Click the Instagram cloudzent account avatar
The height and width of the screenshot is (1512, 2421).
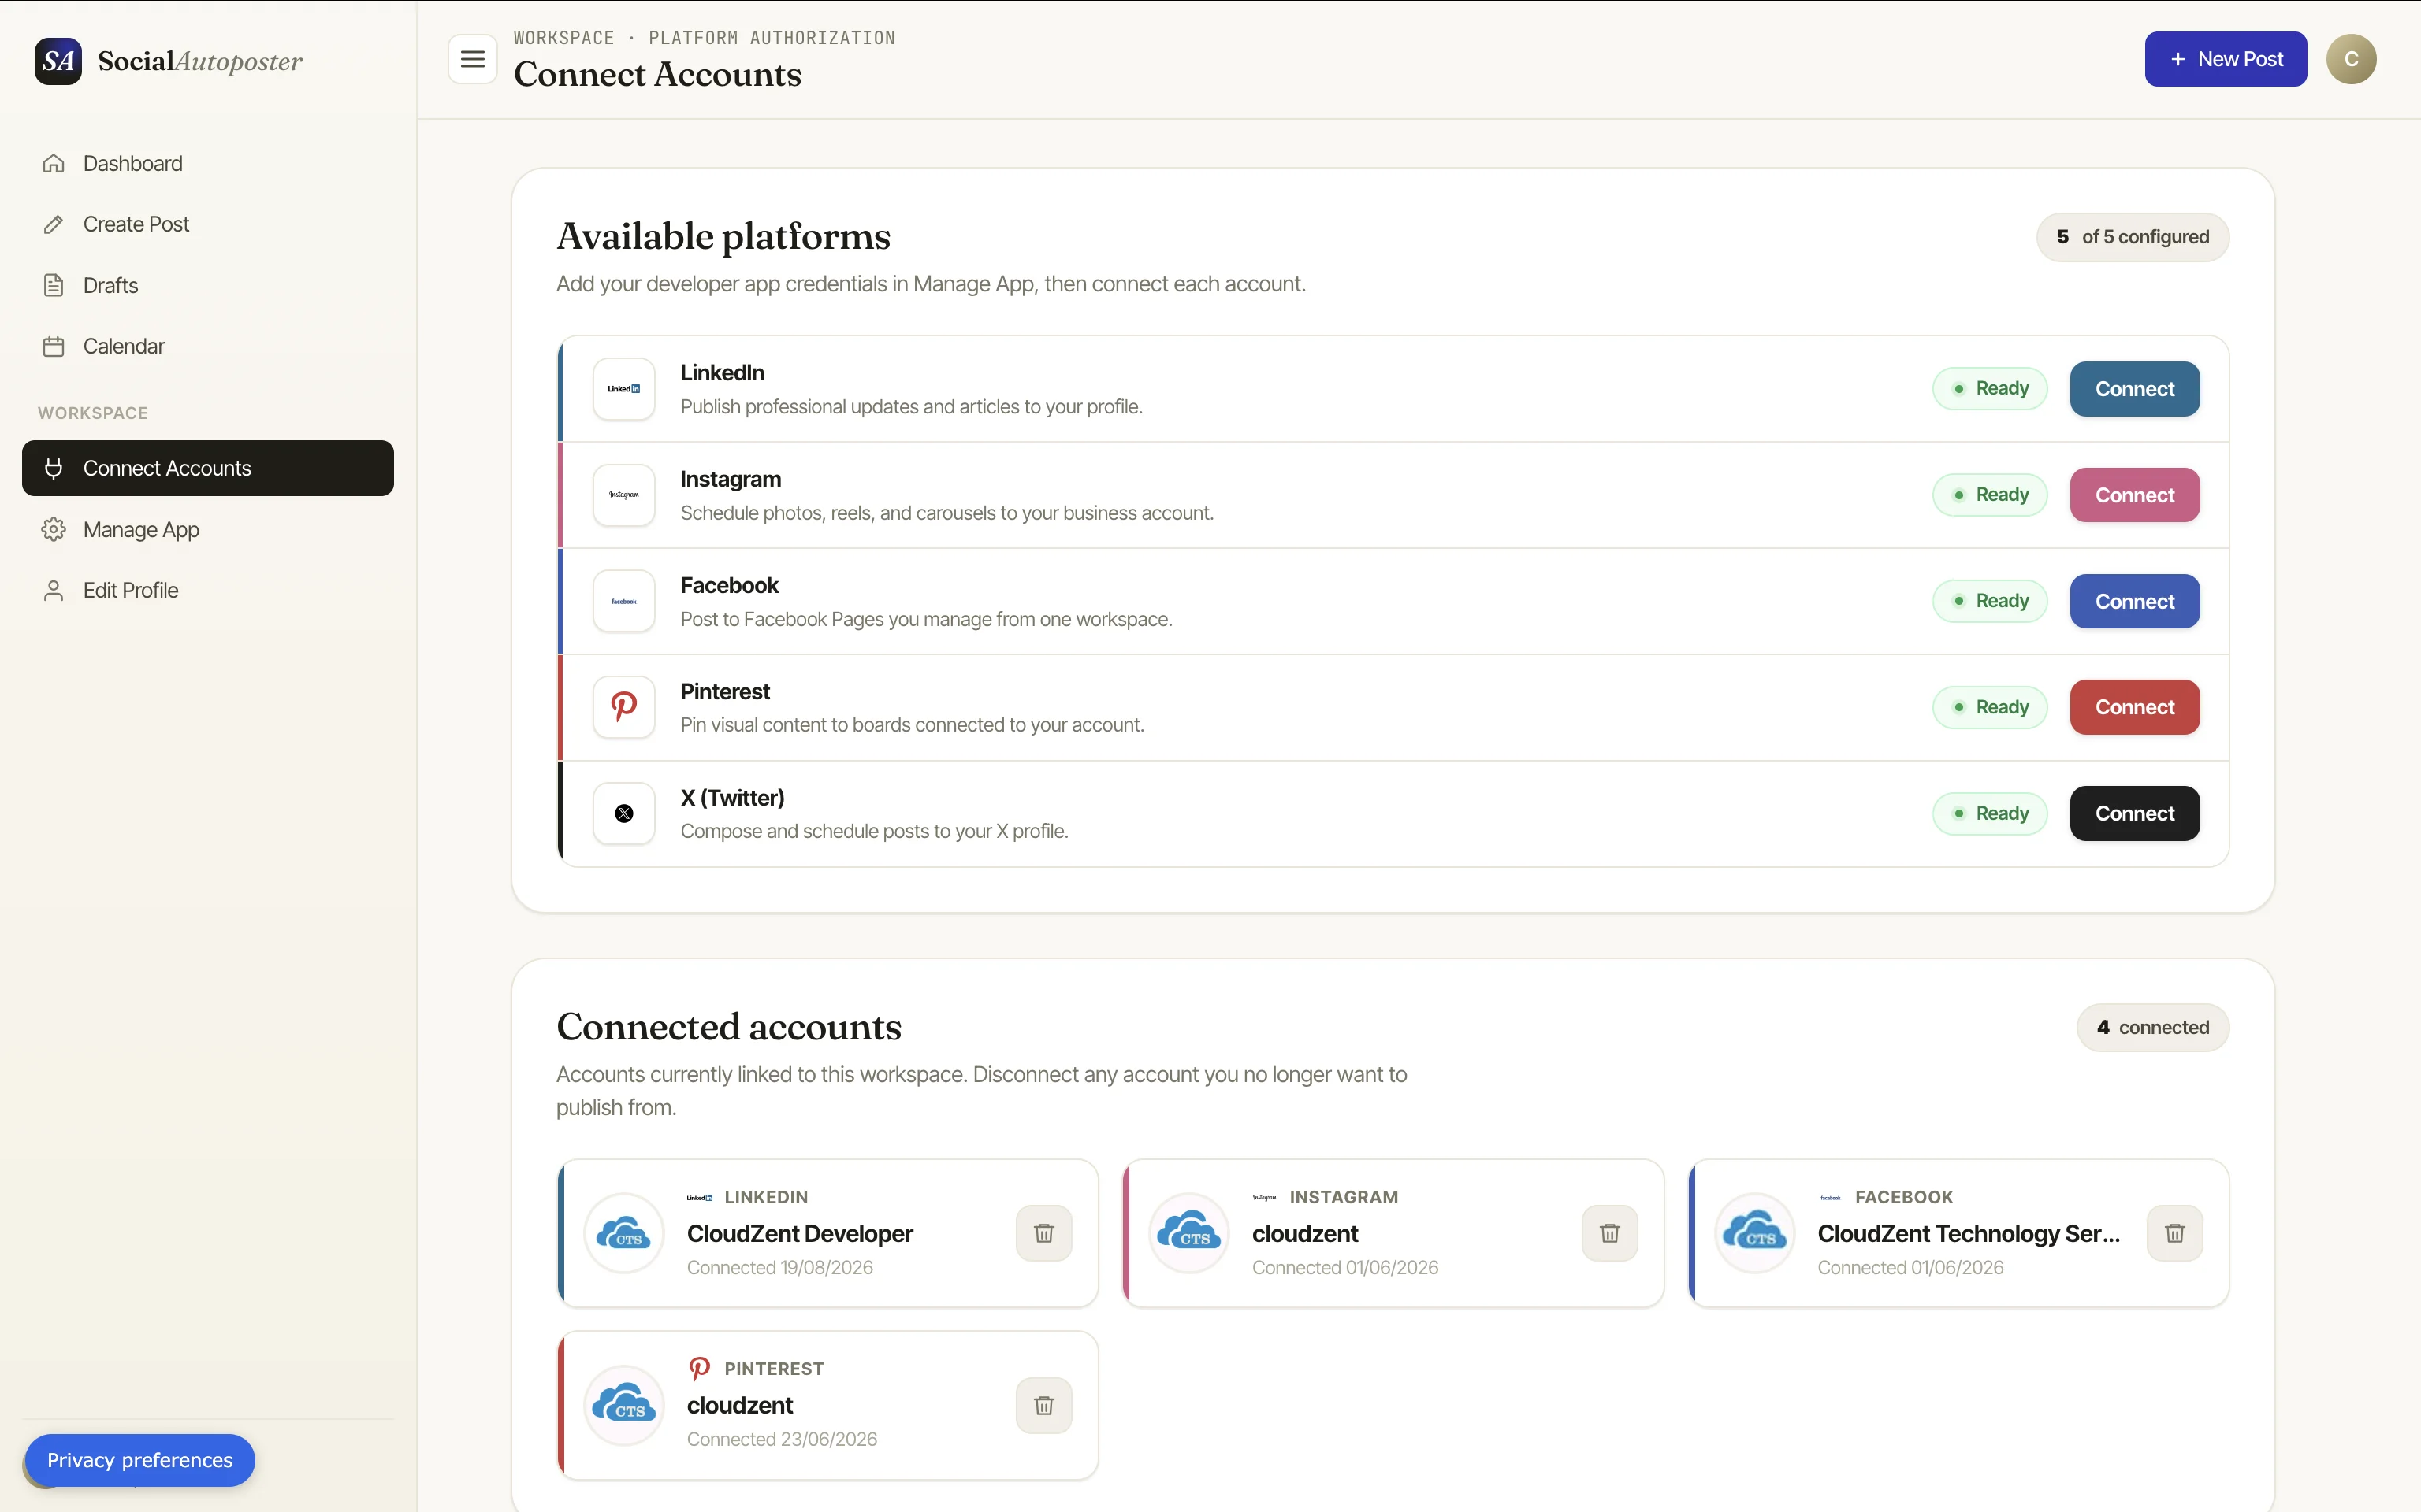[x=1189, y=1233]
